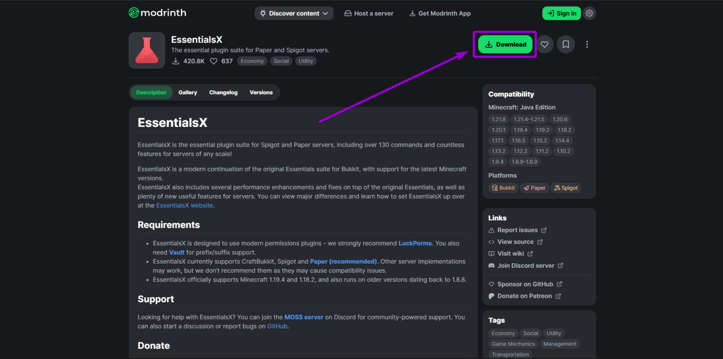This screenshot has width=723, height=359.
Task: Open the settings gear icon
Action: click(x=589, y=13)
